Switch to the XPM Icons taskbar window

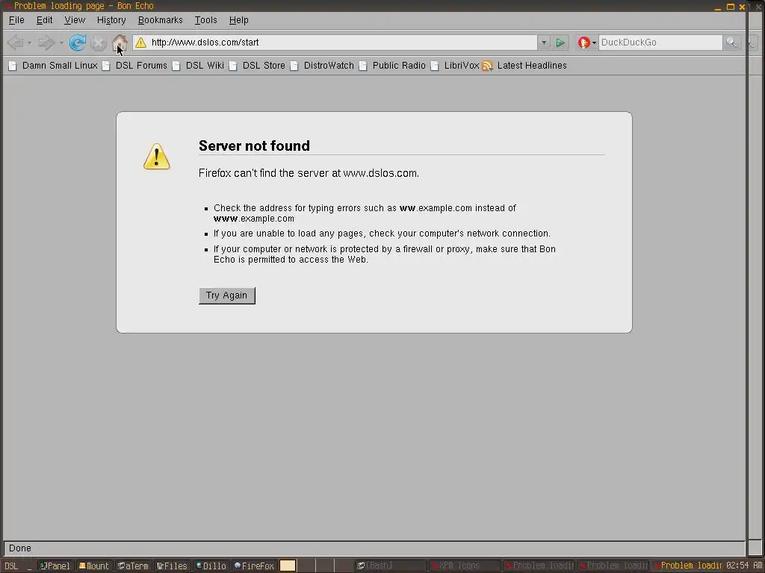(x=463, y=566)
